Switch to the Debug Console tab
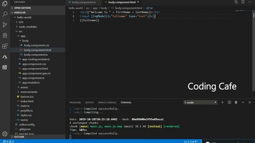255x143 pixels. tap(107, 102)
